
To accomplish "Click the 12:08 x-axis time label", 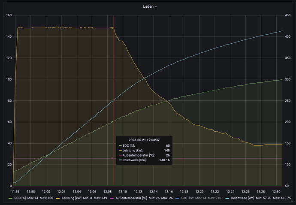I will [x=107, y=192].
